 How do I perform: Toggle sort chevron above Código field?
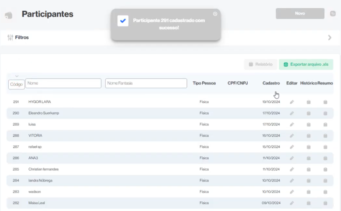(x=17, y=77)
